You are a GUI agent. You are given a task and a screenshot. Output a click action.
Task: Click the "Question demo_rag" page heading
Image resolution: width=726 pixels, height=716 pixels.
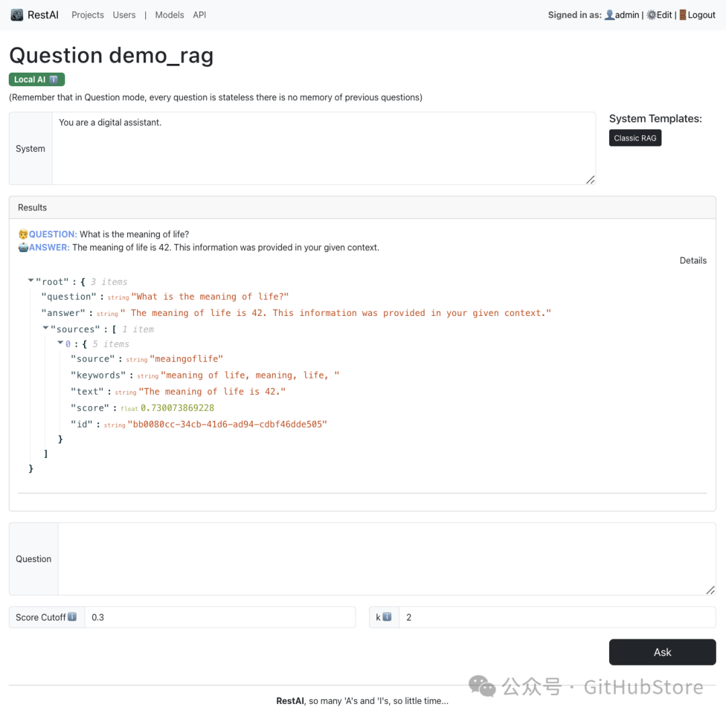click(111, 55)
